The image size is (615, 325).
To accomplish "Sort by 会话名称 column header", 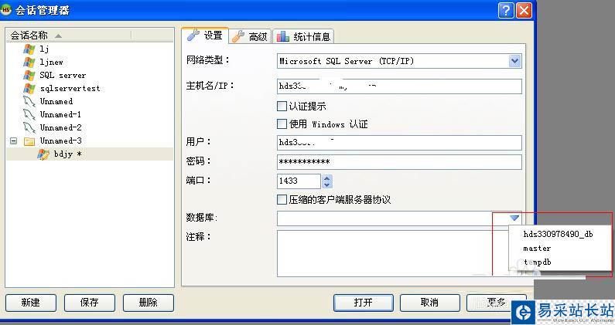I will click(69, 36).
